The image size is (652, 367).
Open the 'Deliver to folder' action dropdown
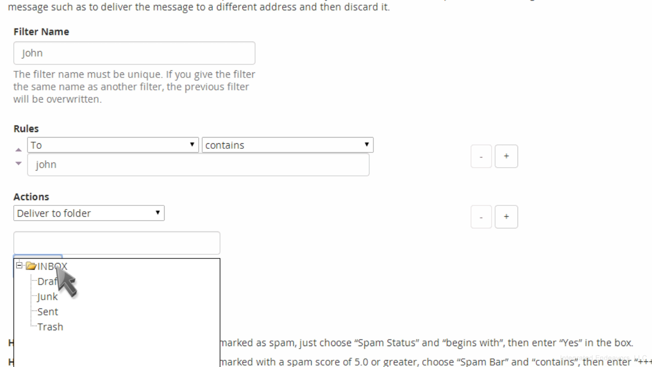click(x=89, y=213)
